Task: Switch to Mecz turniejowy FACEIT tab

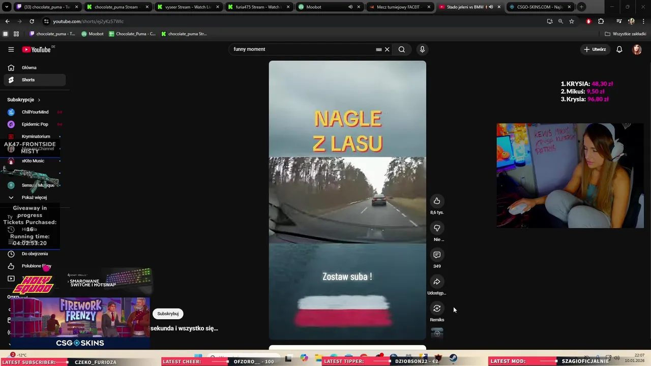Action: (399, 7)
